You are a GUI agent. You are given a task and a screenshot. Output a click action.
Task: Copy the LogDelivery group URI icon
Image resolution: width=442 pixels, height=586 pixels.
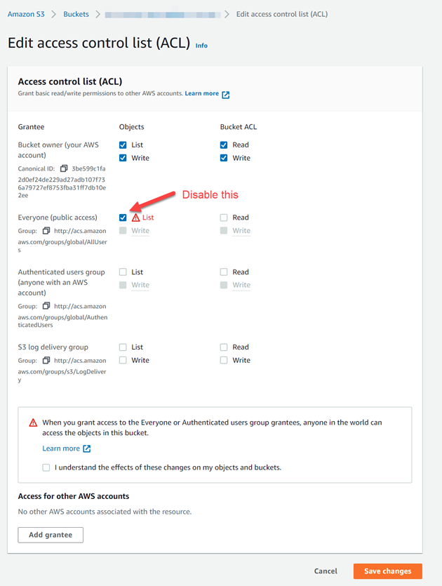pyautogui.click(x=46, y=361)
